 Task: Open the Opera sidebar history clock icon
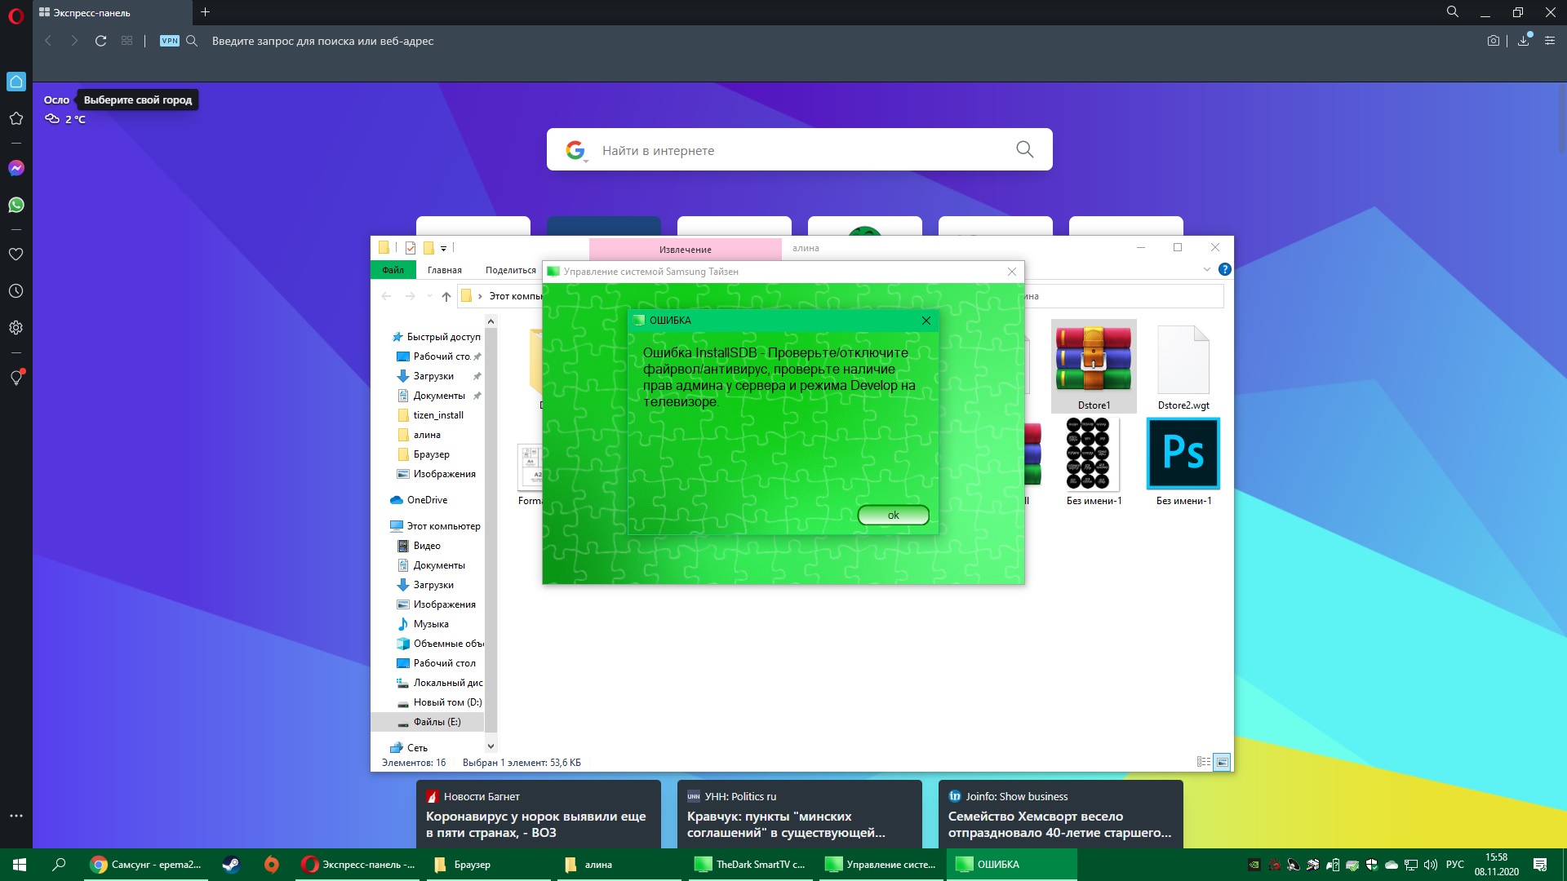(x=16, y=291)
